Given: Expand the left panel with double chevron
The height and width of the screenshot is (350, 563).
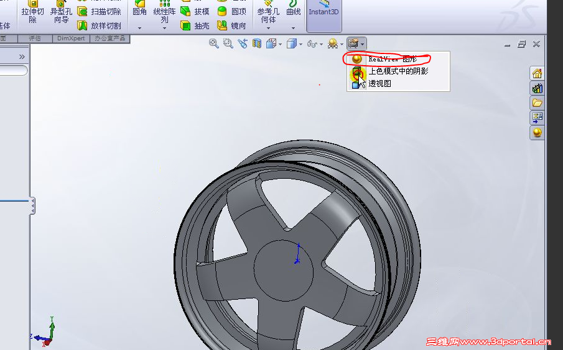Looking at the screenshot, I should pyautogui.click(x=22, y=56).
